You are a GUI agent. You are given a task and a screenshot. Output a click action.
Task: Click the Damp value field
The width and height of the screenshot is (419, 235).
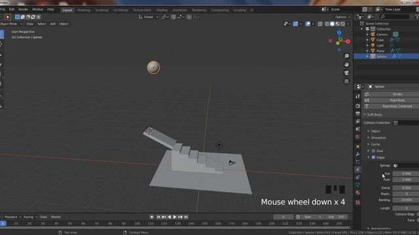pos(406,188)
